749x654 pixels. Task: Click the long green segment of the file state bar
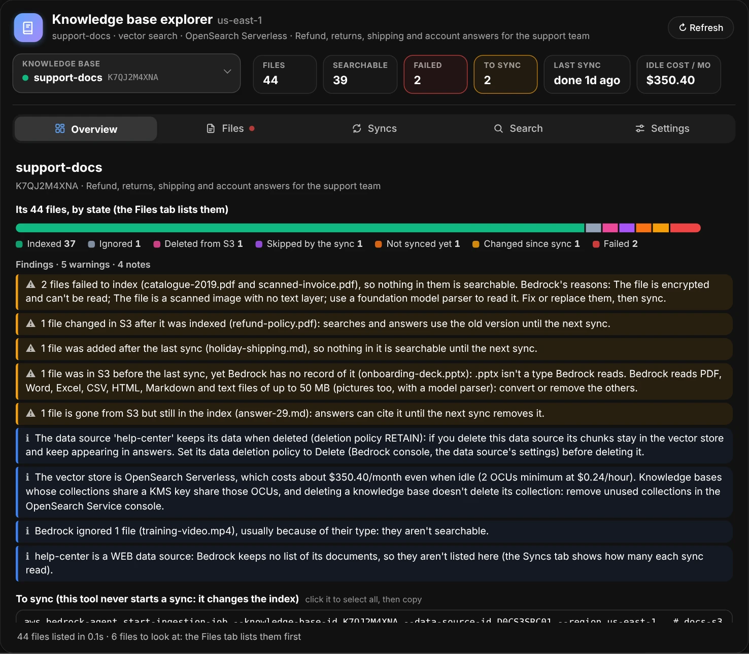click(300, 228)
